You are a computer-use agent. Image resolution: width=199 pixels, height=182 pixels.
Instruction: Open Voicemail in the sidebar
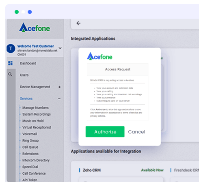click(30, 134)
